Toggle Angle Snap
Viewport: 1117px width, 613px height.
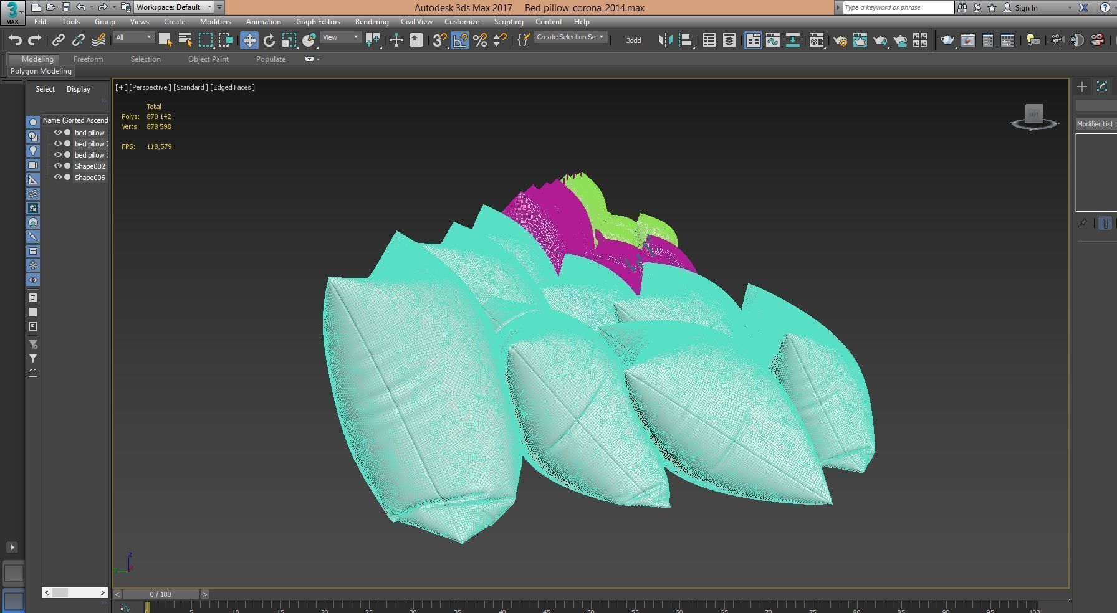(x=460, y=40)
